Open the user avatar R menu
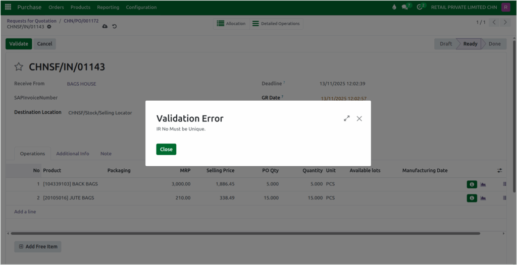Image resolution: width=517 pixels, height=265 pixels. tap(506, 7)
